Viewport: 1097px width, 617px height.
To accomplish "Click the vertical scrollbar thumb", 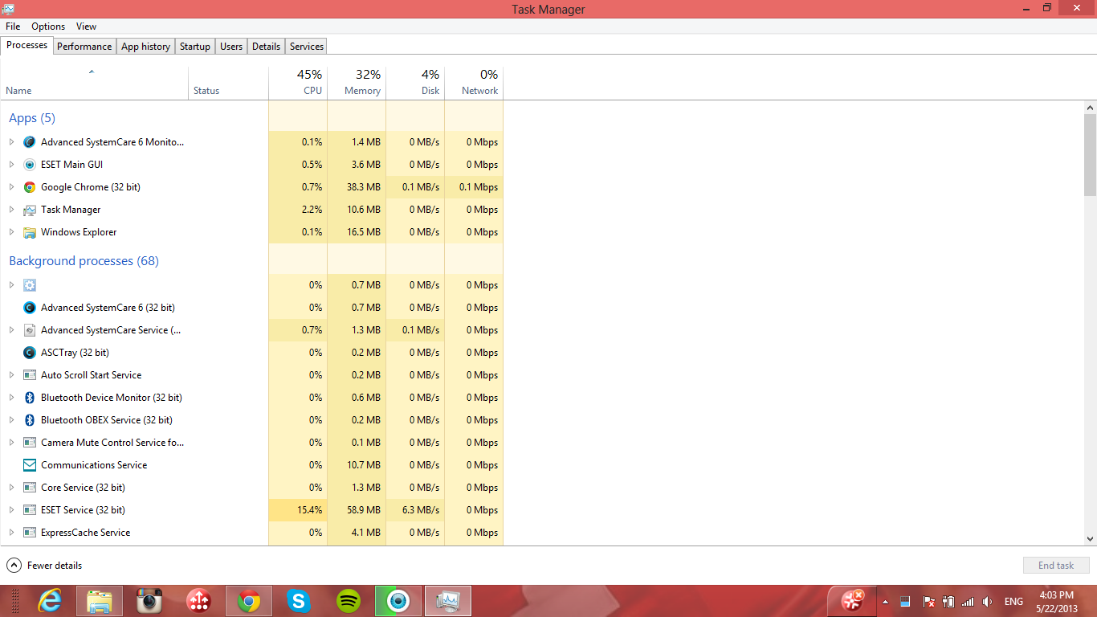I will pyautogui.click(x=1090, y=154).
